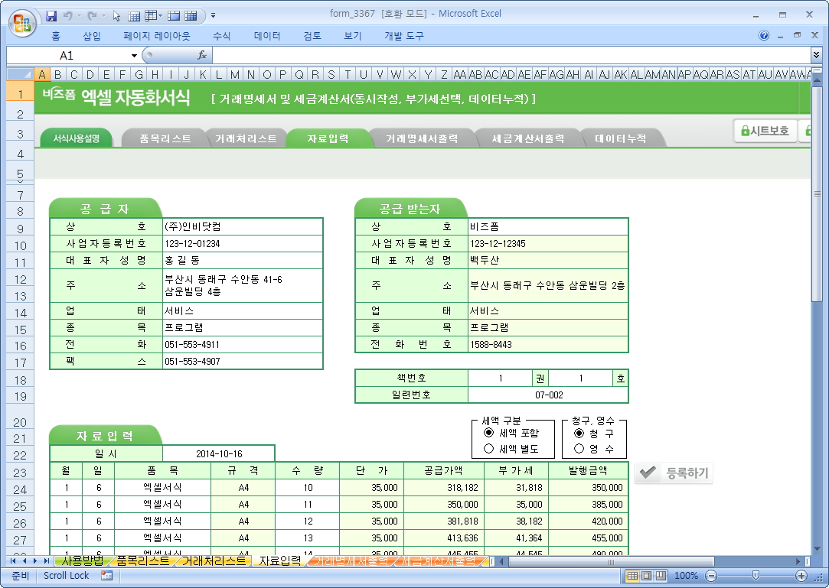The height and width of the screenshot is (588, 829).
Task: Open the Office Button menu
Action: (x=21, y=23)
